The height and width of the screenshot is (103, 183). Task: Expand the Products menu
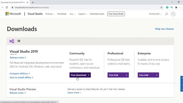click(50, 14)
